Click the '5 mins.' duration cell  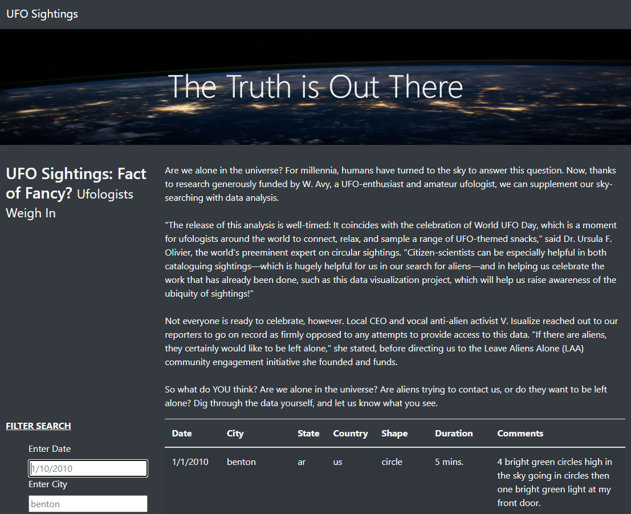click(x=449, y=462)
